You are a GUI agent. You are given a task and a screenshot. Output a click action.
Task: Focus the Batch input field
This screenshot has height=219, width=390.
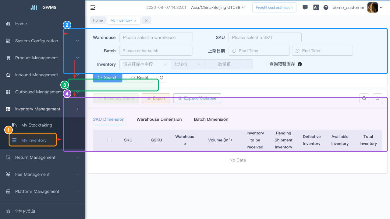click(x=156, y=51)
